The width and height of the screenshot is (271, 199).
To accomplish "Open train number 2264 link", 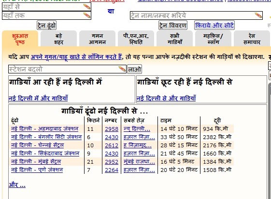I will (x=112, y=170).
